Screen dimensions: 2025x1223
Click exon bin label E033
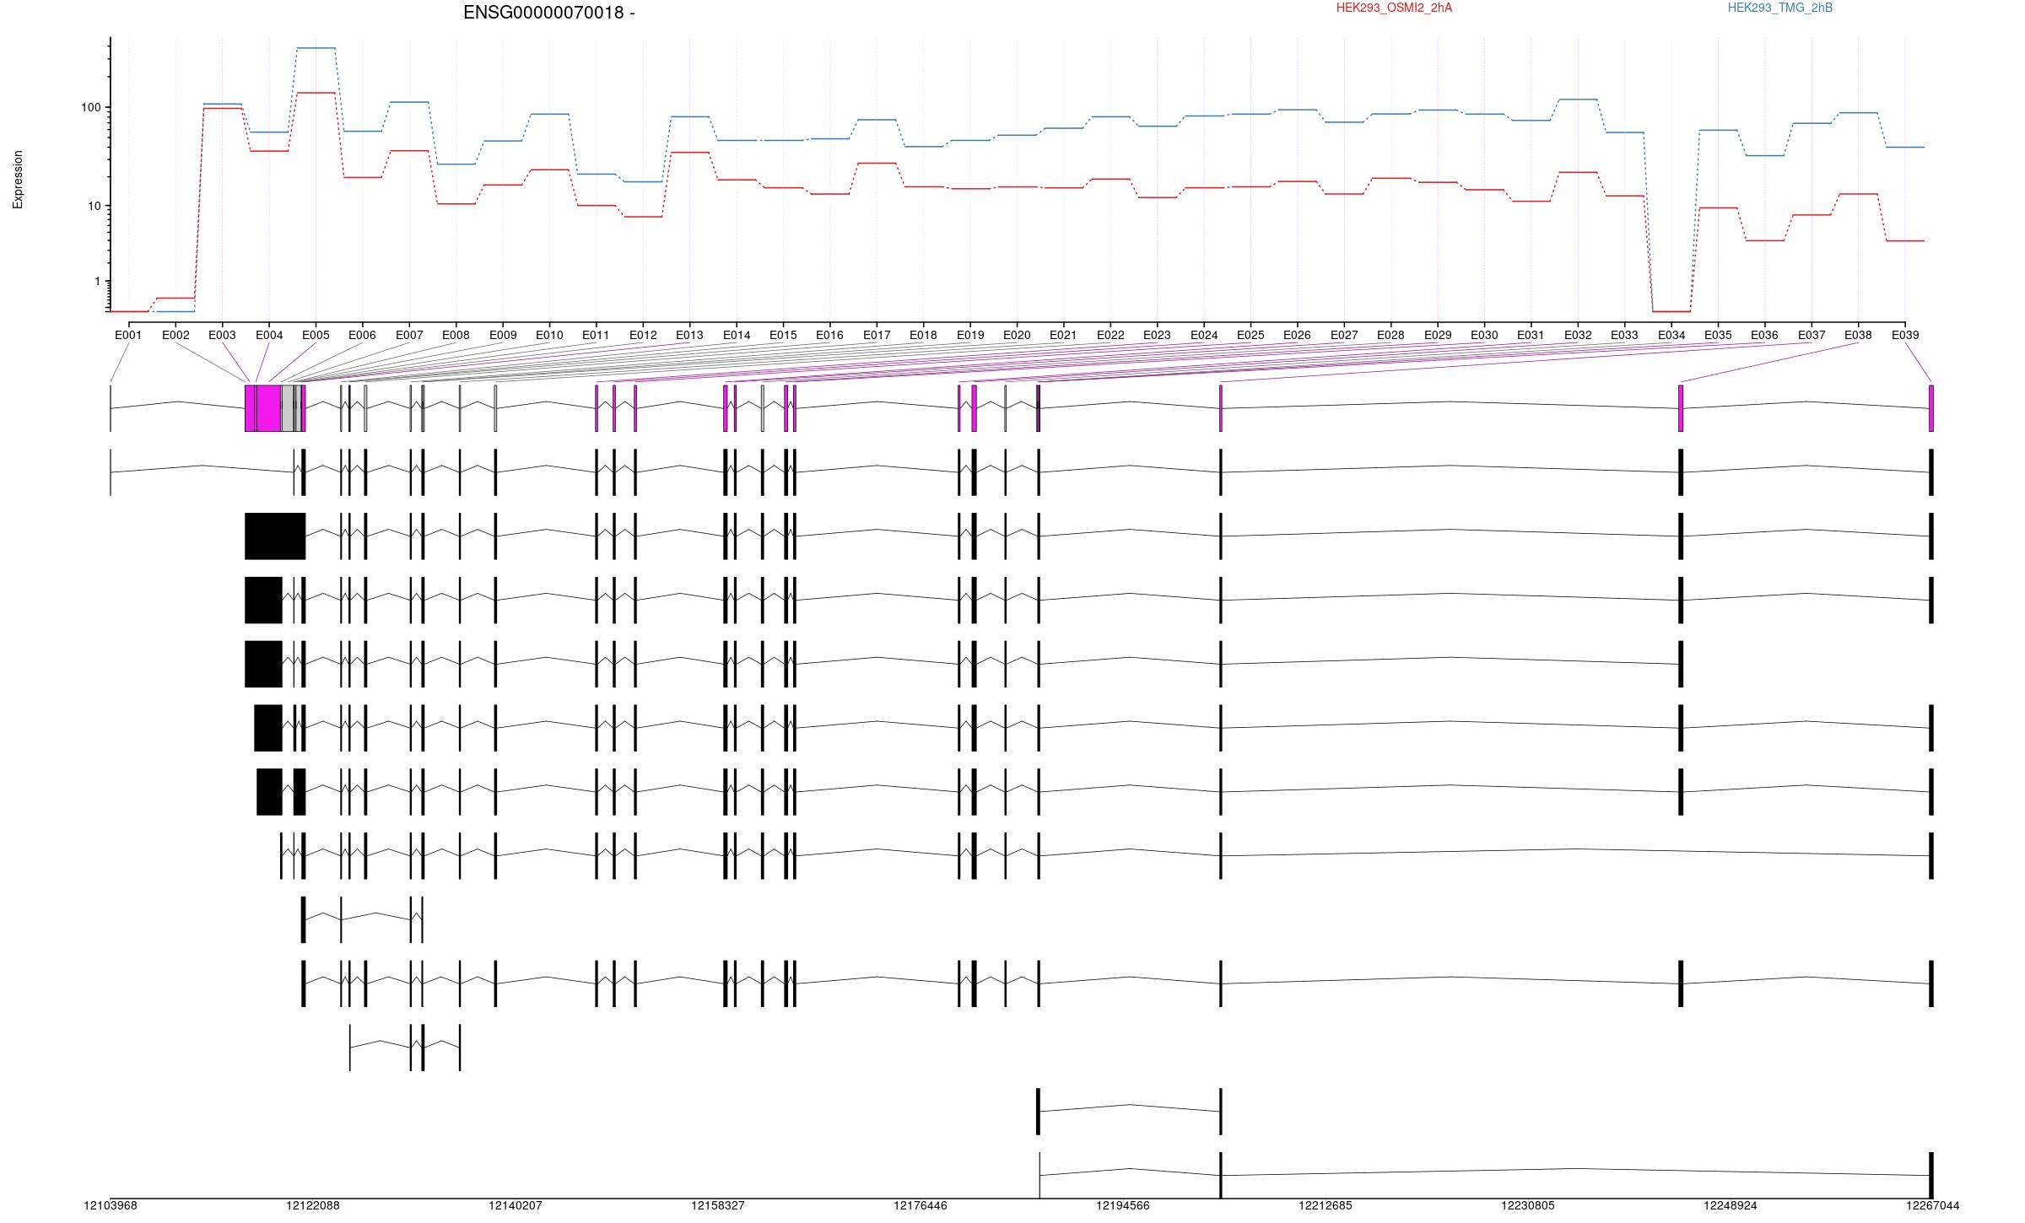point(1624,335)
